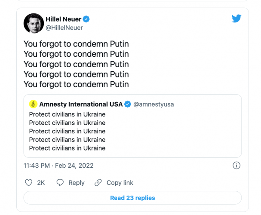The height and width of the screenshot is (215, 261).
Task: Click the 2K likes count
Action: click(41, 183)
